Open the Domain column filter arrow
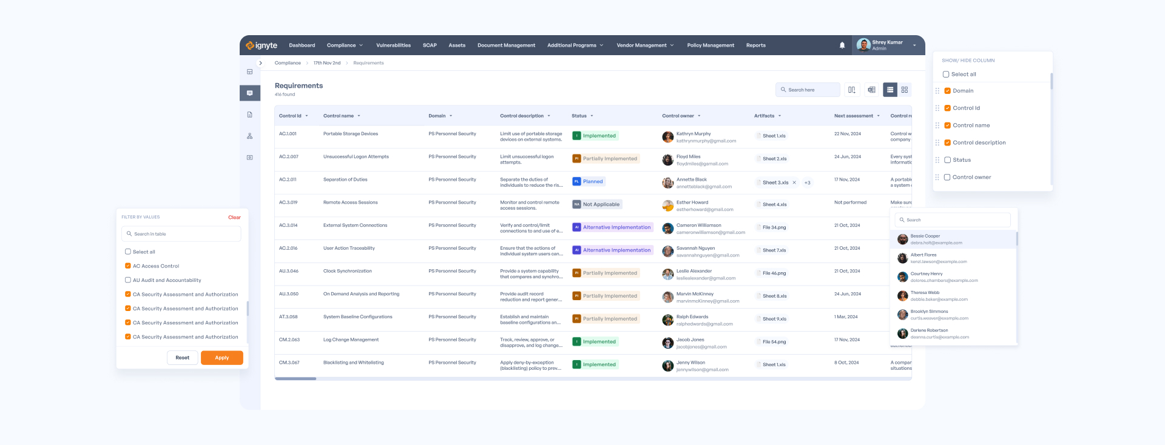The height and width of the screenshot is (445, 1165). pos(451,116)
